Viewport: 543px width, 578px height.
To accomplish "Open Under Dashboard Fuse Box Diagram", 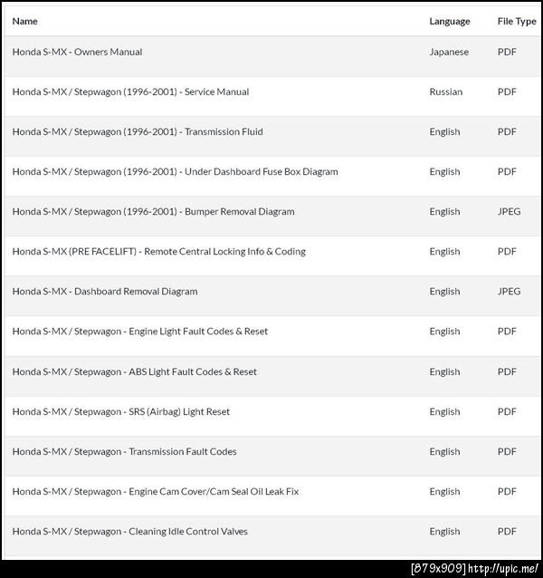I will tap(175, 172).
